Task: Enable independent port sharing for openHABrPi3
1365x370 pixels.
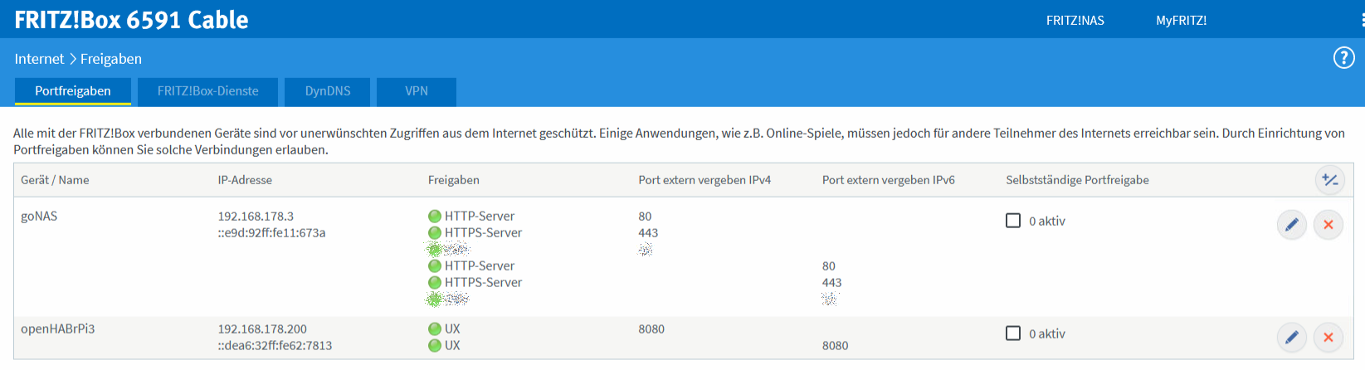Action: (x=1013, y=333)
